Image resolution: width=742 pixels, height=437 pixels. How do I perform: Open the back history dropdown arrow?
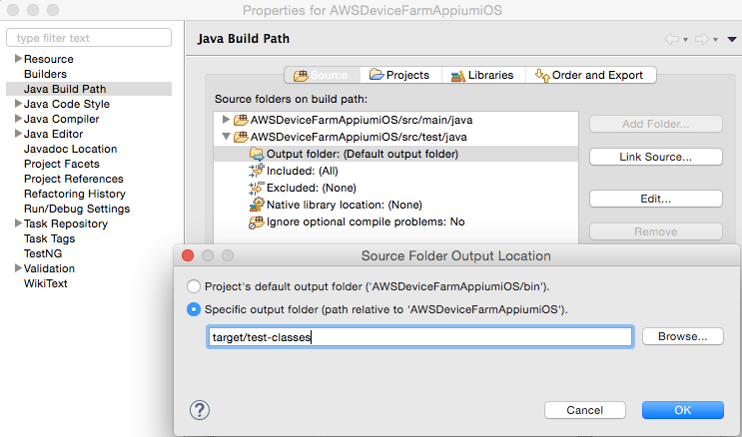685,40
